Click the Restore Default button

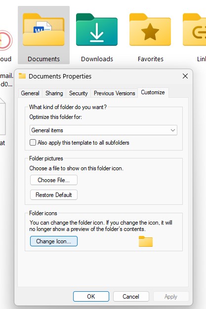coord(54,194)
